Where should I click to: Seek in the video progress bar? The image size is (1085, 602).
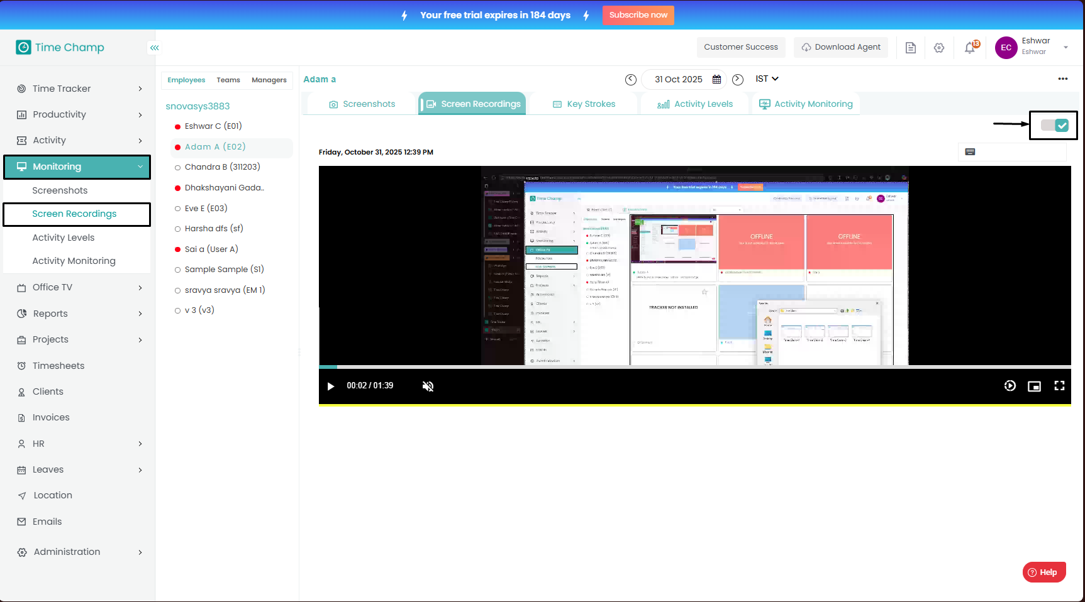click(x=695, y=366)
